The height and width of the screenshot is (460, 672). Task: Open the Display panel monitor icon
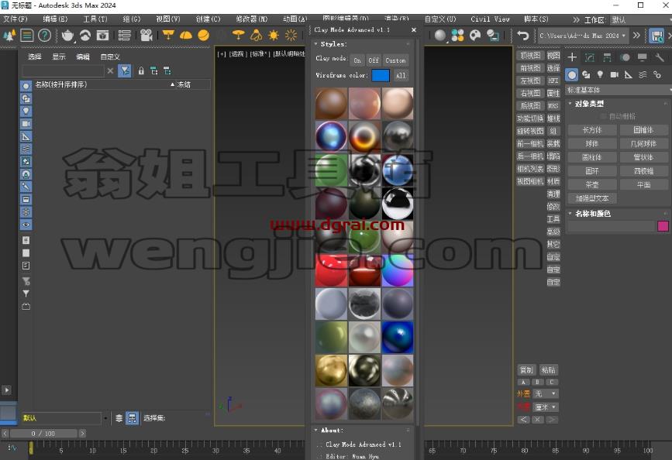click(x=642, y=57)
